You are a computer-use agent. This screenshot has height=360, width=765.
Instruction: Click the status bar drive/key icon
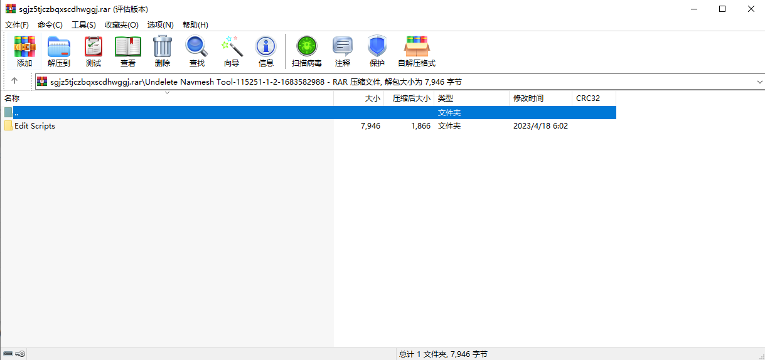14,354
